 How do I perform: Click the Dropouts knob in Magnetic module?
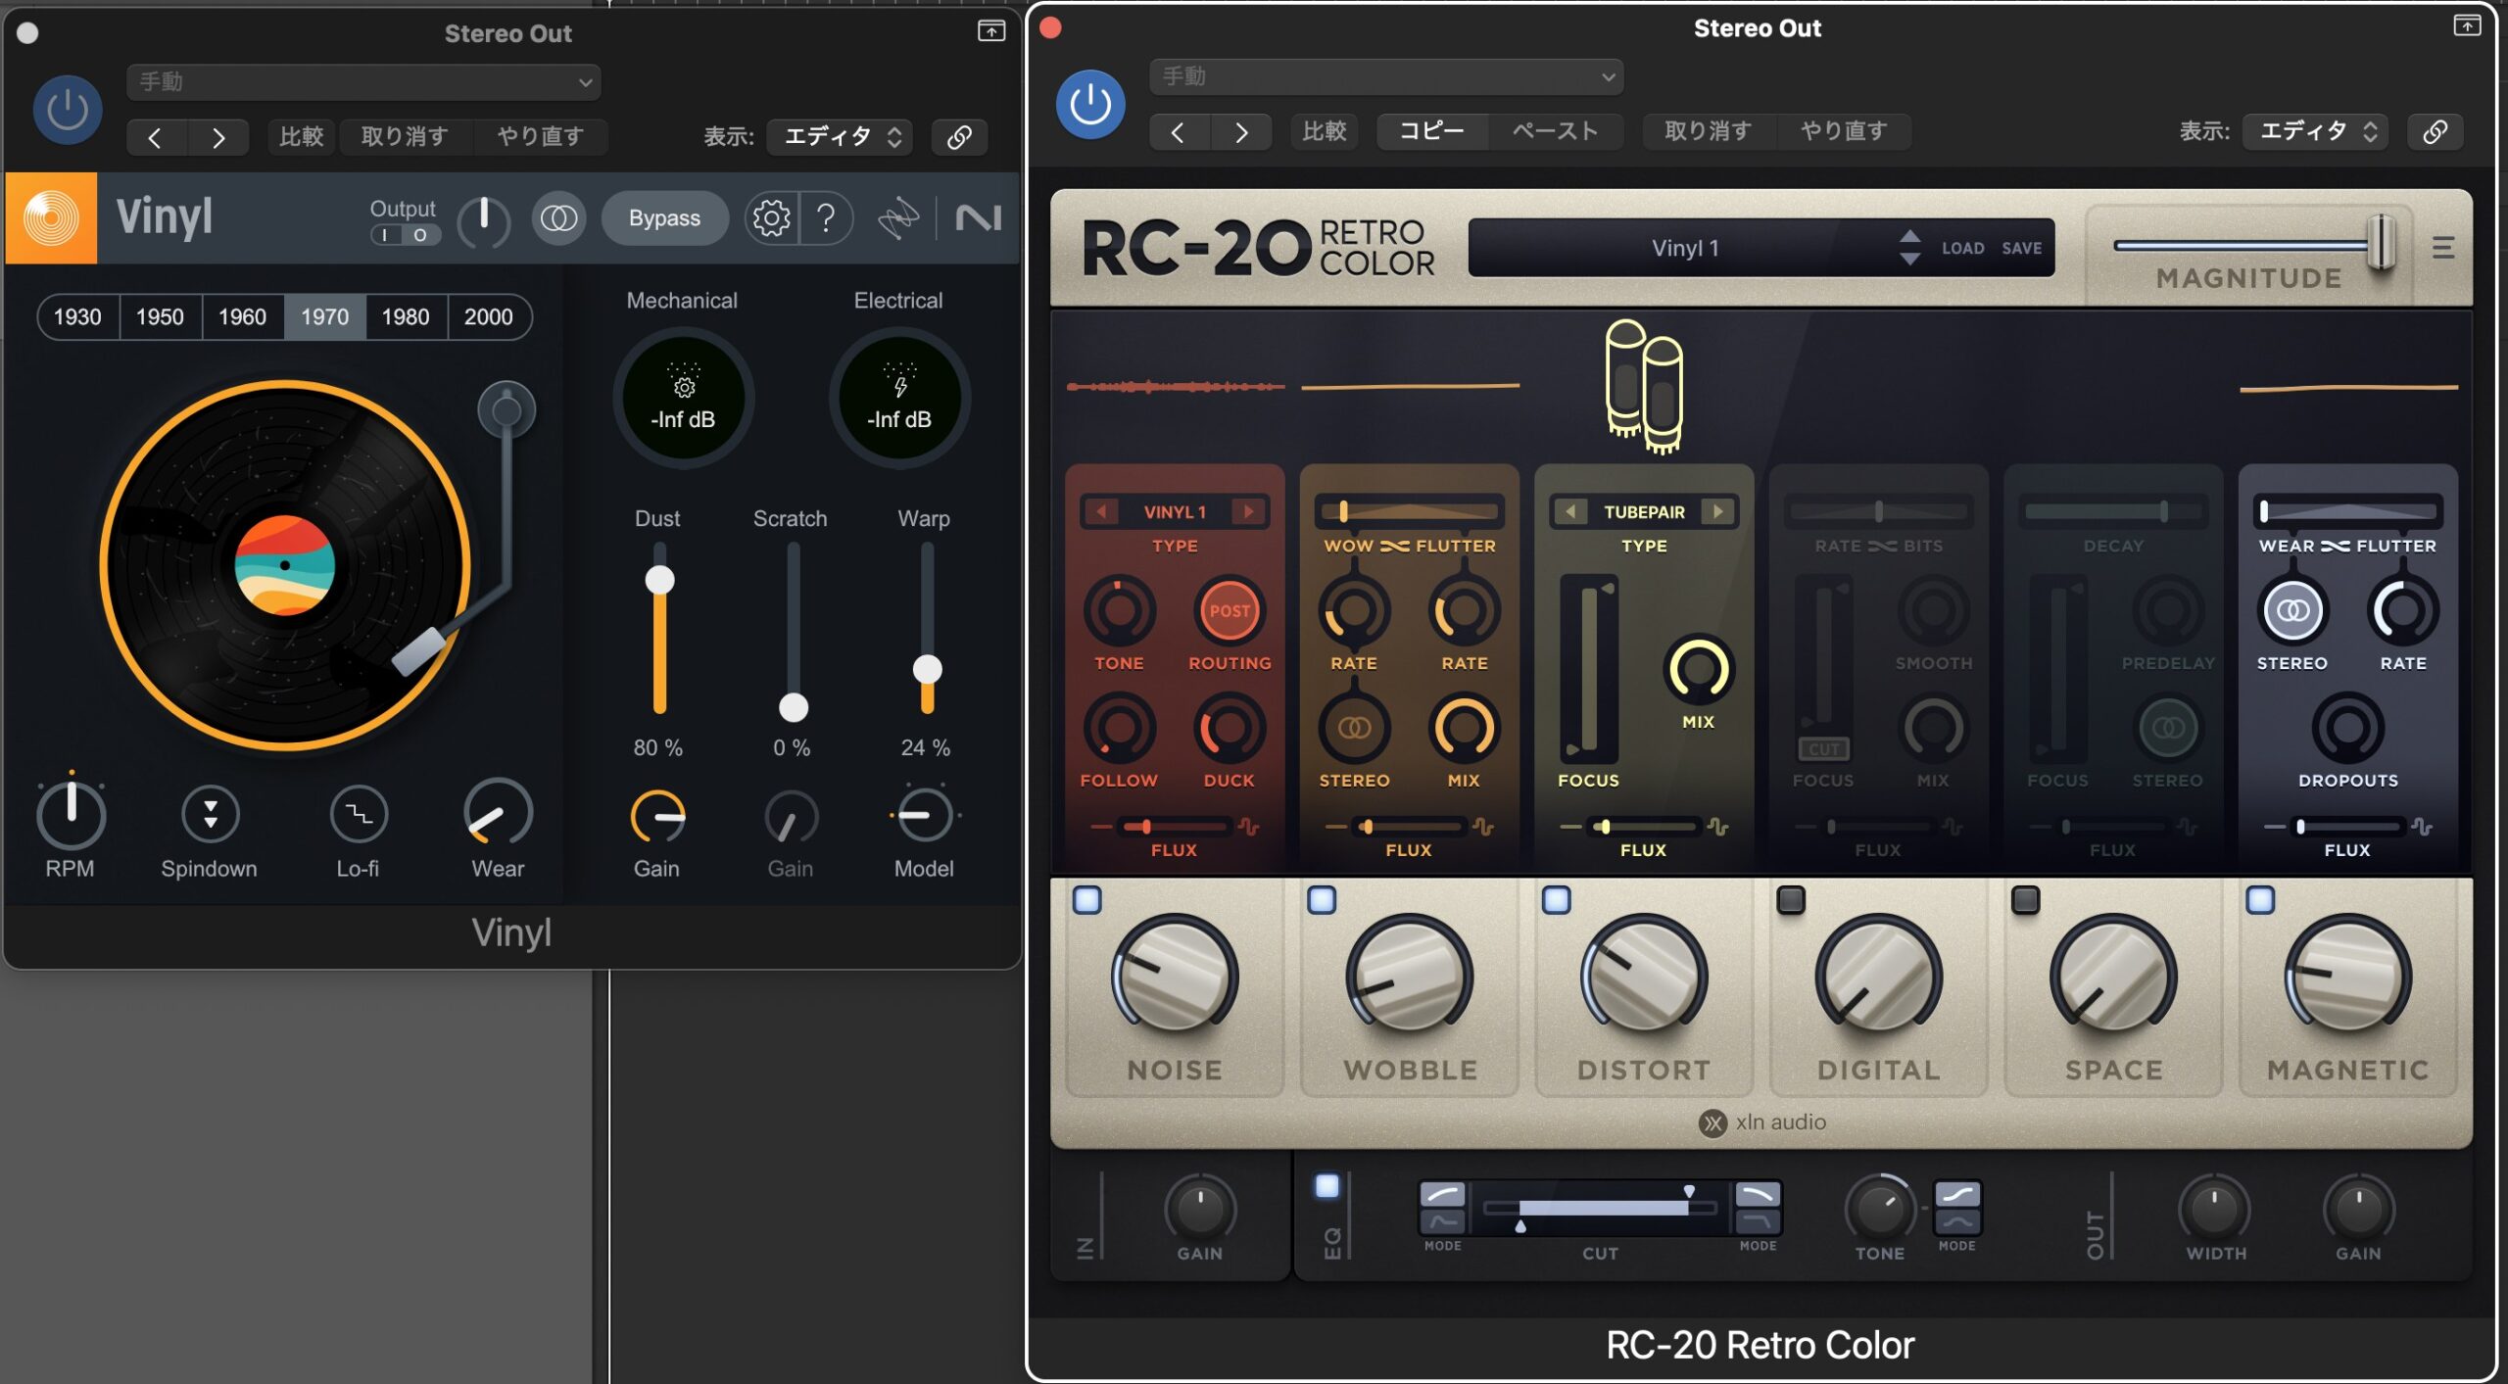pyautogui.click(x=2347, y=728)
